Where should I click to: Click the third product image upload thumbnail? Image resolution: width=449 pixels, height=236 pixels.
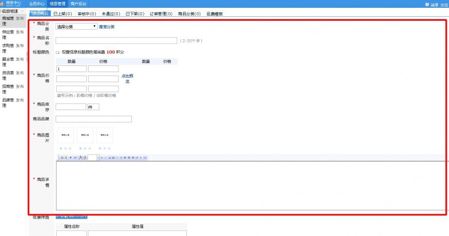[104, 135]
